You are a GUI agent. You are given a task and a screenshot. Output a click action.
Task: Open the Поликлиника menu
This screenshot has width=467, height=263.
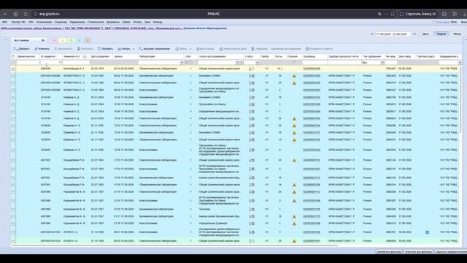point(44,22)
